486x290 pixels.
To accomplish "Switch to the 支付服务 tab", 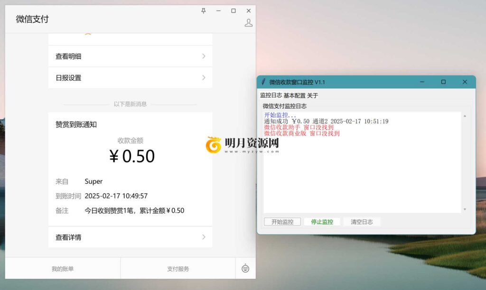I will tap(177, 268).
